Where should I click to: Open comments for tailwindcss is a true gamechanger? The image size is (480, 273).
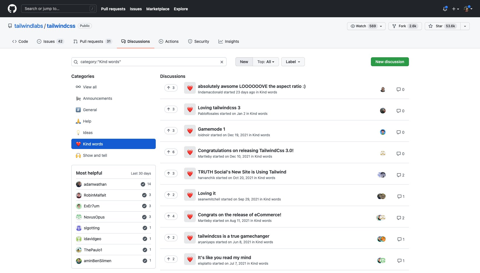tap(401, 239)
